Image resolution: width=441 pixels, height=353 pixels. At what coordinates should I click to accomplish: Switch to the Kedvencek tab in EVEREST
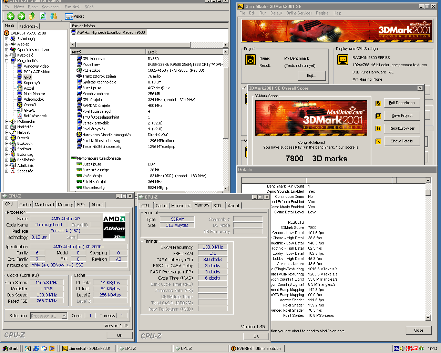(x=29, y=26)
